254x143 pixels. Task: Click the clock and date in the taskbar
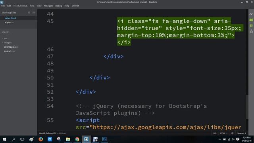pyautogui.click(x=246, y=139)
